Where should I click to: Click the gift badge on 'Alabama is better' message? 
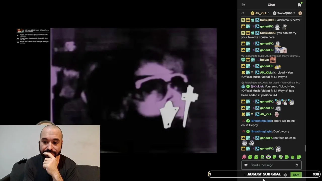pos(253,20)
